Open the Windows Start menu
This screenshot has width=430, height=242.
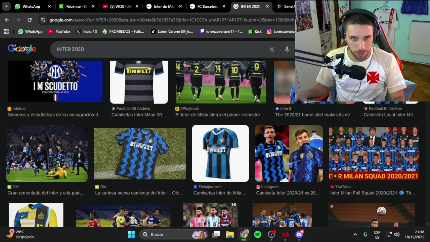coord(131,234)
